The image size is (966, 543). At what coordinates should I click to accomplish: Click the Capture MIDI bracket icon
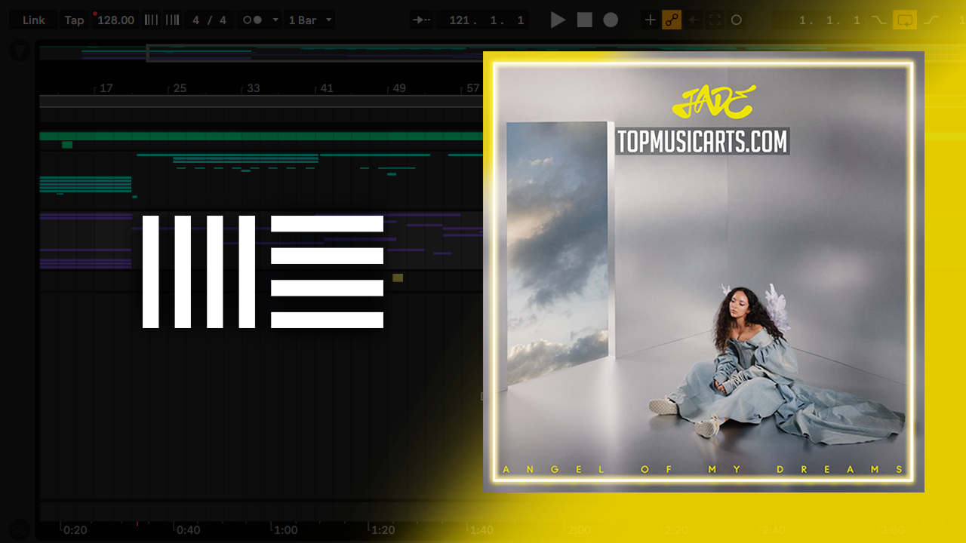pos(715,20)
